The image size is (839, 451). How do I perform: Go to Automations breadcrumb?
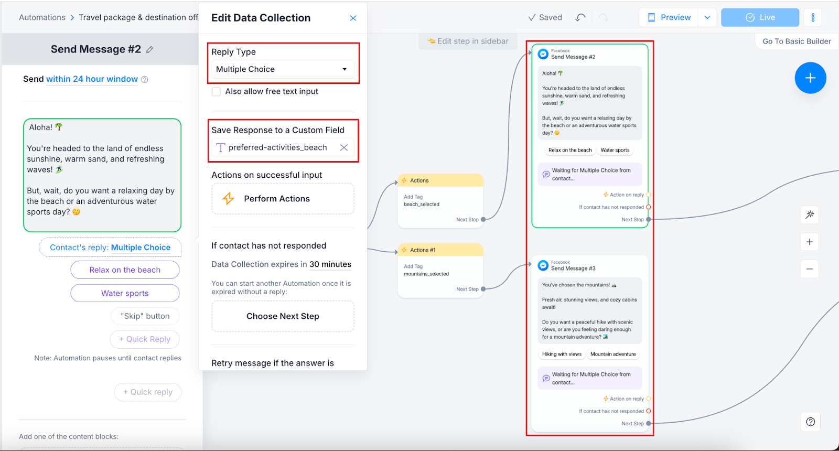point(42,17)
